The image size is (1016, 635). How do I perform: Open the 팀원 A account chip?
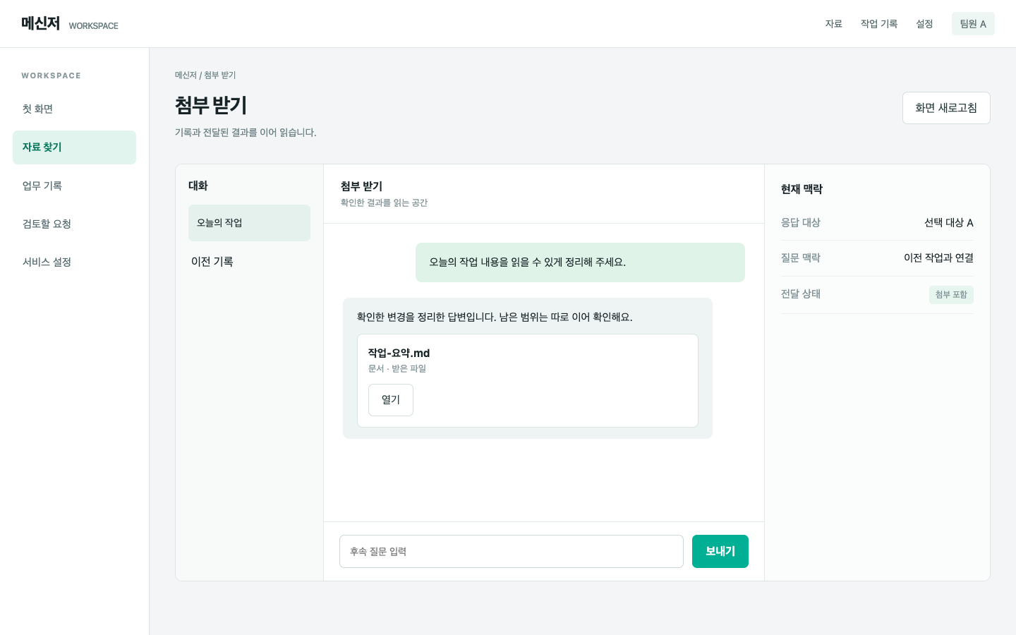click(x=973, y=24)
